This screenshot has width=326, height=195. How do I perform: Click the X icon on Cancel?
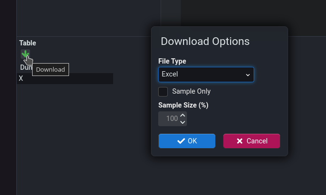(x=240, y=141)
